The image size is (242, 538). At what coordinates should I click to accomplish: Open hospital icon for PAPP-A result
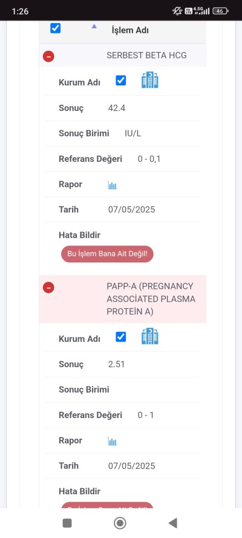[150, 336]
